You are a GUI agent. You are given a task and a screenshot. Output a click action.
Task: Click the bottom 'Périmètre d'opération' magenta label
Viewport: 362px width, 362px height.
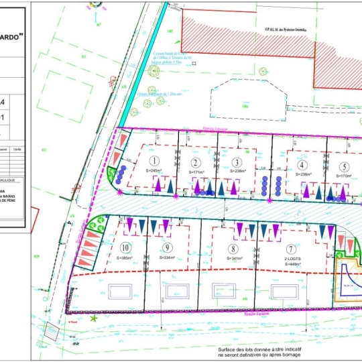(x=257, y=314)
